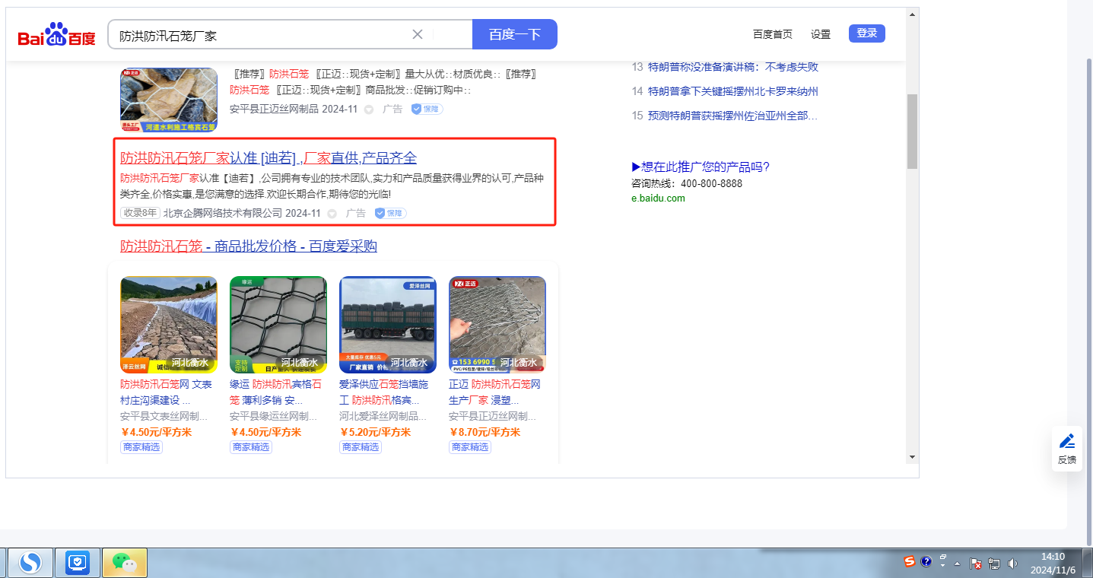
Task: Open the e.baidu.com link
Action: tap(658, 198)
